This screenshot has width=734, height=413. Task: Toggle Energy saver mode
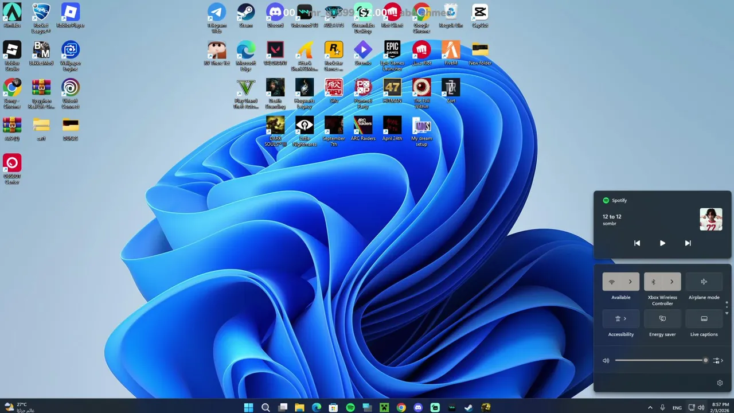[x=662, y=318]
